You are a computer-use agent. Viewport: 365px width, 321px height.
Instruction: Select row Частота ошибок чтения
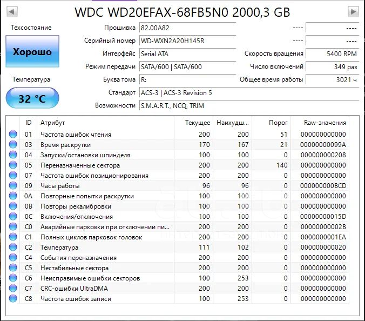point(178,134)
